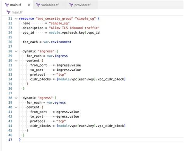
Task: Click the var.environment reference on line 26
Action: [x=57, y=42]
